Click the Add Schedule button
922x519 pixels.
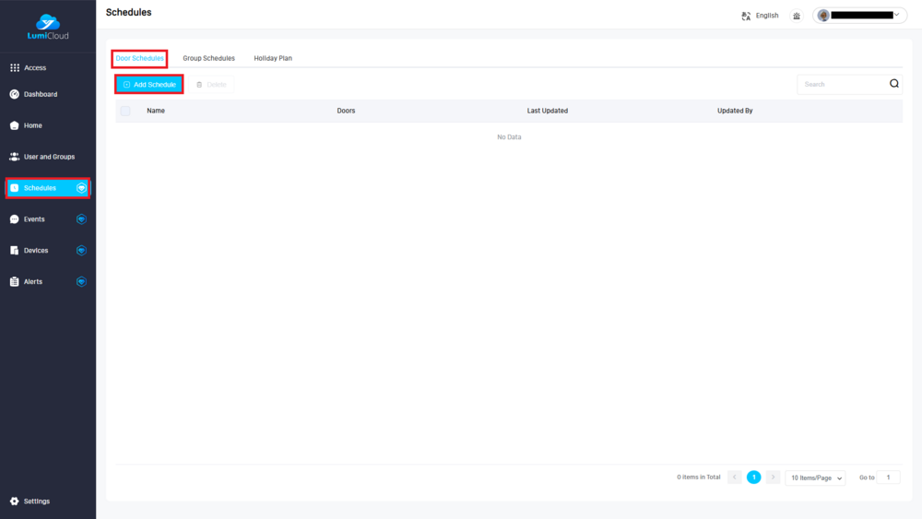(149, 85)
